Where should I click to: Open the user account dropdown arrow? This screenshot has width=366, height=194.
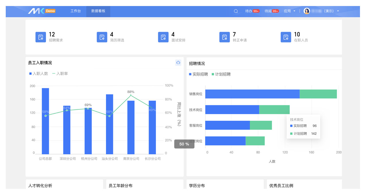(338, 11)
